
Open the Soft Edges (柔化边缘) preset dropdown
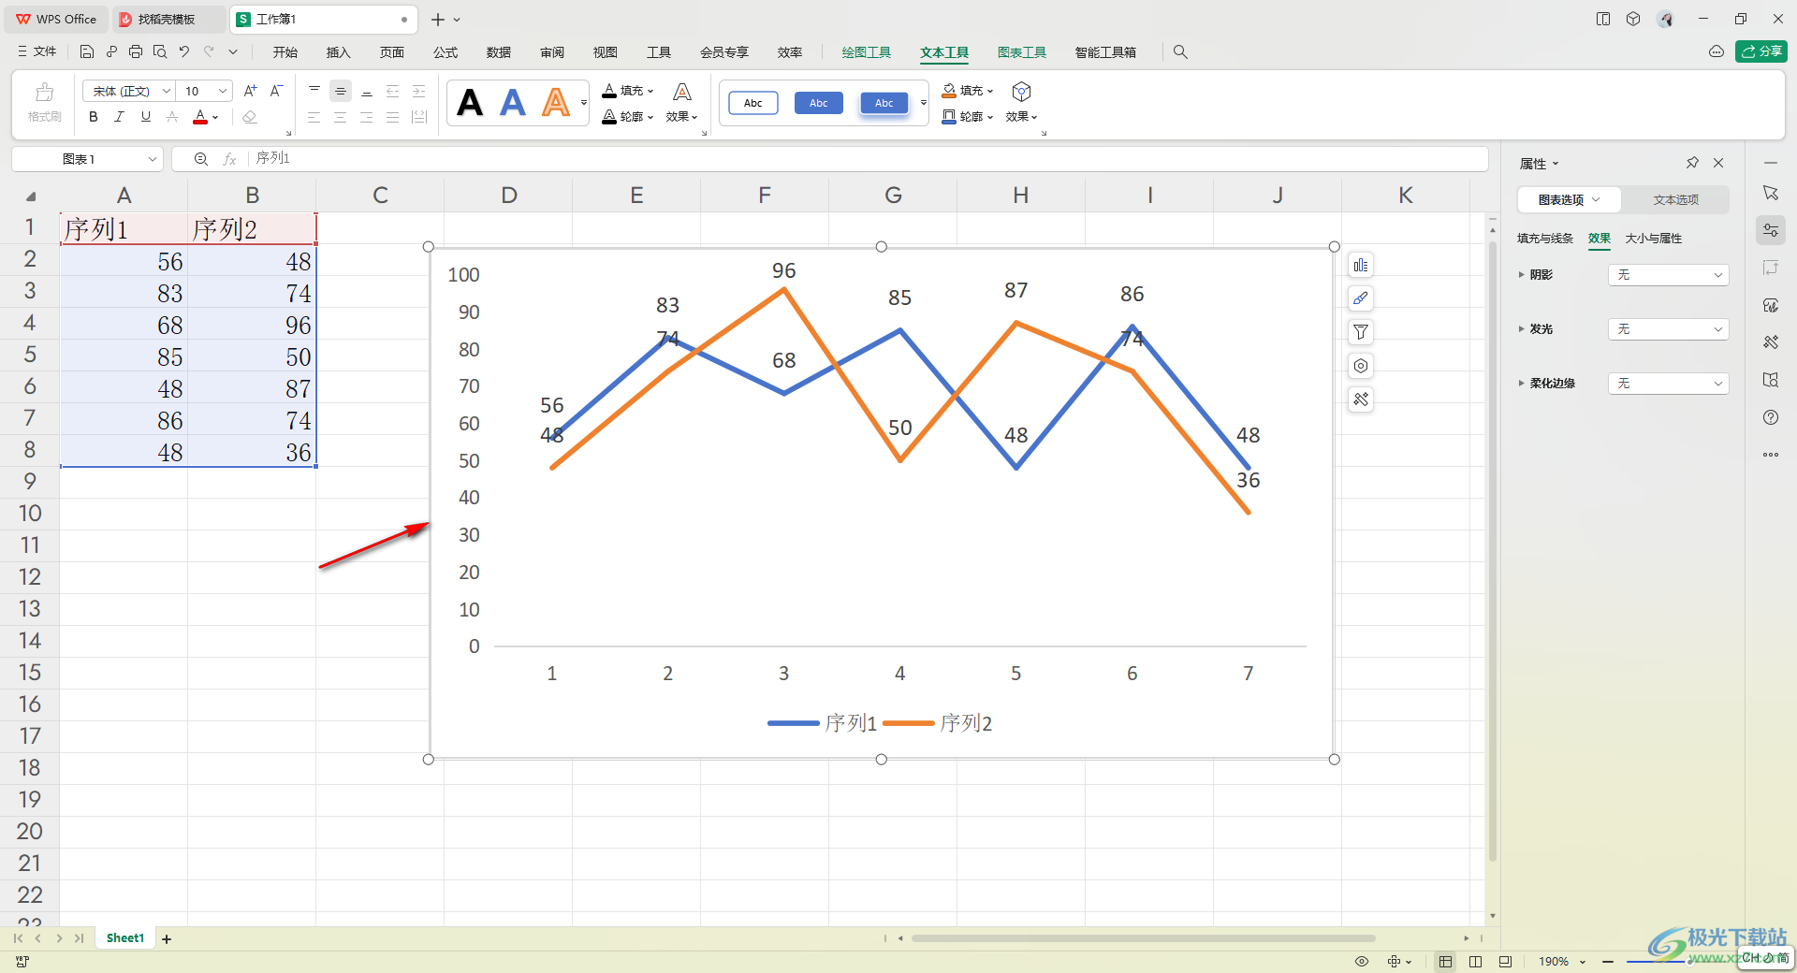(1668, 384)
